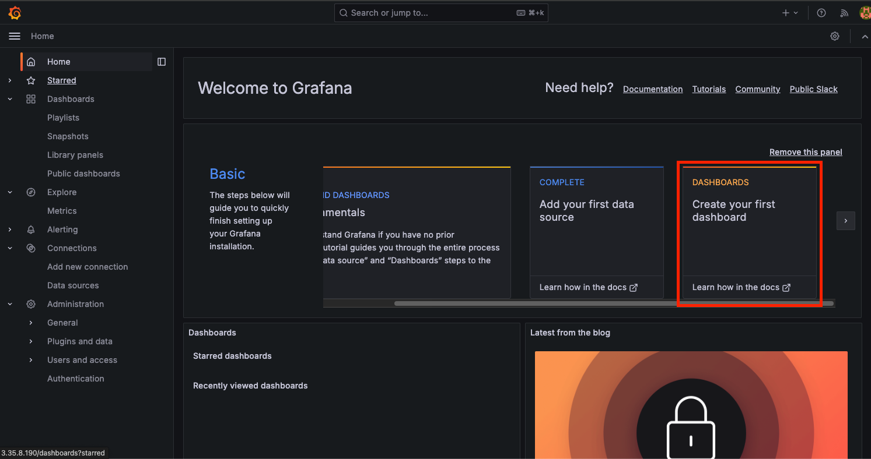This screenshot has height=459, width=871.
Task: Collapse the Explore section chevron
Action: tap(10, 192)
